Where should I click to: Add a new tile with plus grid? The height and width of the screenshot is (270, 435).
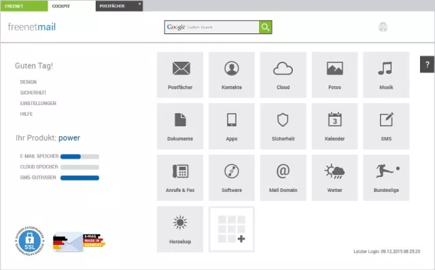click(x=232, y=229)
